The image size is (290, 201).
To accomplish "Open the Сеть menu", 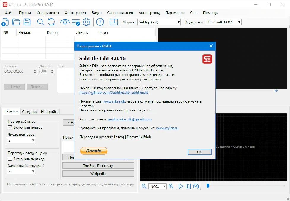I will coord(194,13).
